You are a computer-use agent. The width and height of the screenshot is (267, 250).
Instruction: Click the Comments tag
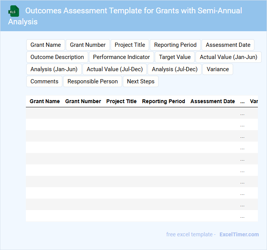point(44,81)
